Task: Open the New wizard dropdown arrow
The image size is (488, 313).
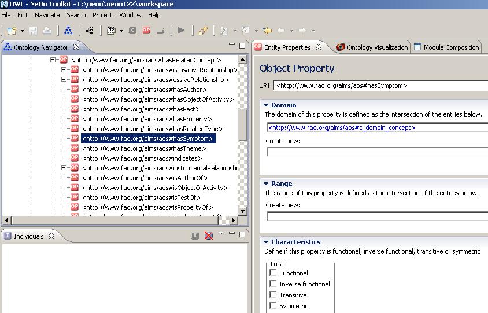Action: 22,31
